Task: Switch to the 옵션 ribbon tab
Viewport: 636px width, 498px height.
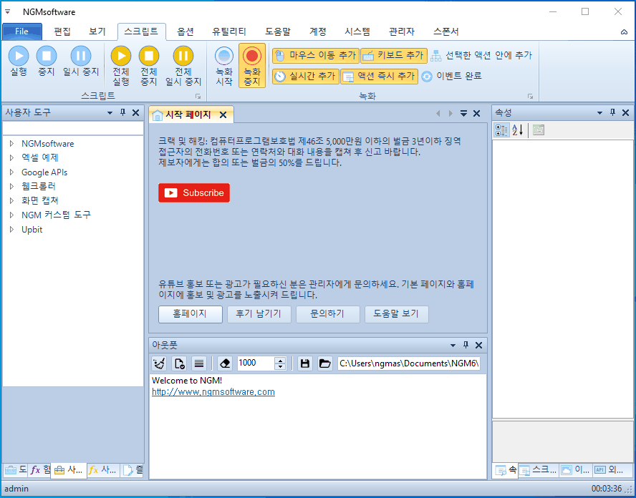Action: tap(185, 31)
